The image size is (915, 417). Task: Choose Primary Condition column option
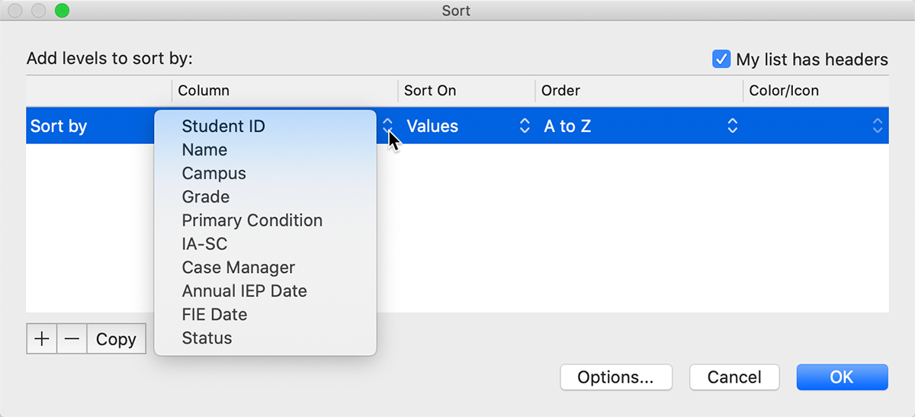[x=252, y=220]
